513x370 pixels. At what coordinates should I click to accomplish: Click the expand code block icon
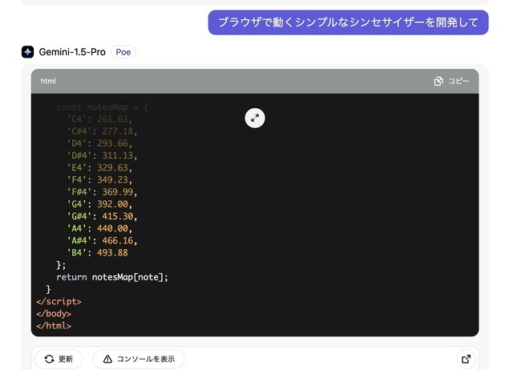[255, 118]
